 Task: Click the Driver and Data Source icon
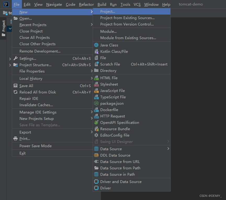click(x=96, y=181)
